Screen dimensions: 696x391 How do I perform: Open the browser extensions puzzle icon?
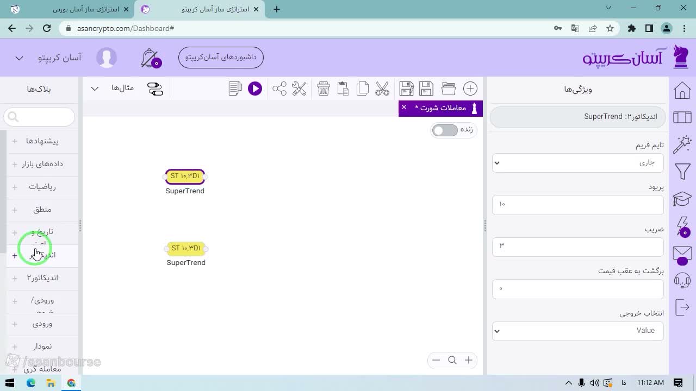(631, 28)
